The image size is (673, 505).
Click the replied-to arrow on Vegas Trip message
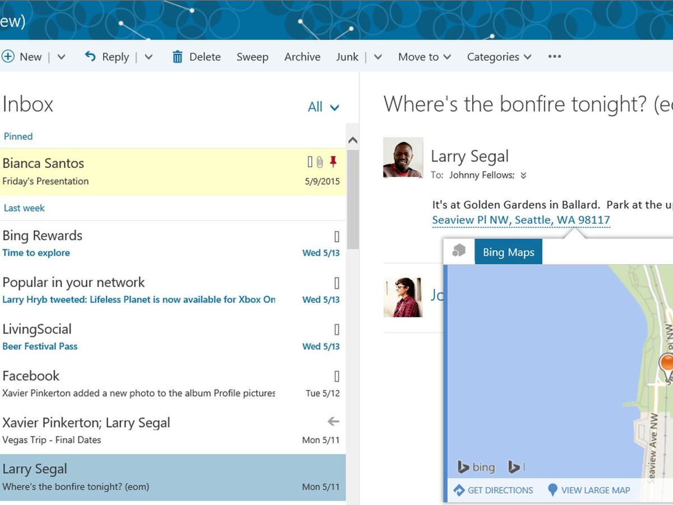[x=334, y=421]
